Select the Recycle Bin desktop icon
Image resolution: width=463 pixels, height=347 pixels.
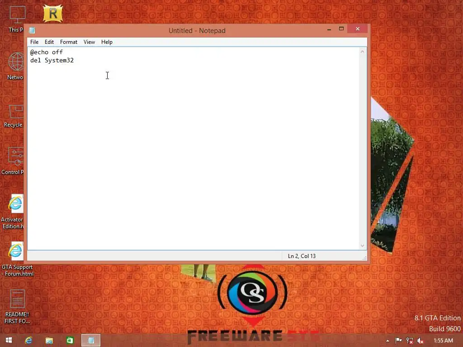[x=14, y=116]
